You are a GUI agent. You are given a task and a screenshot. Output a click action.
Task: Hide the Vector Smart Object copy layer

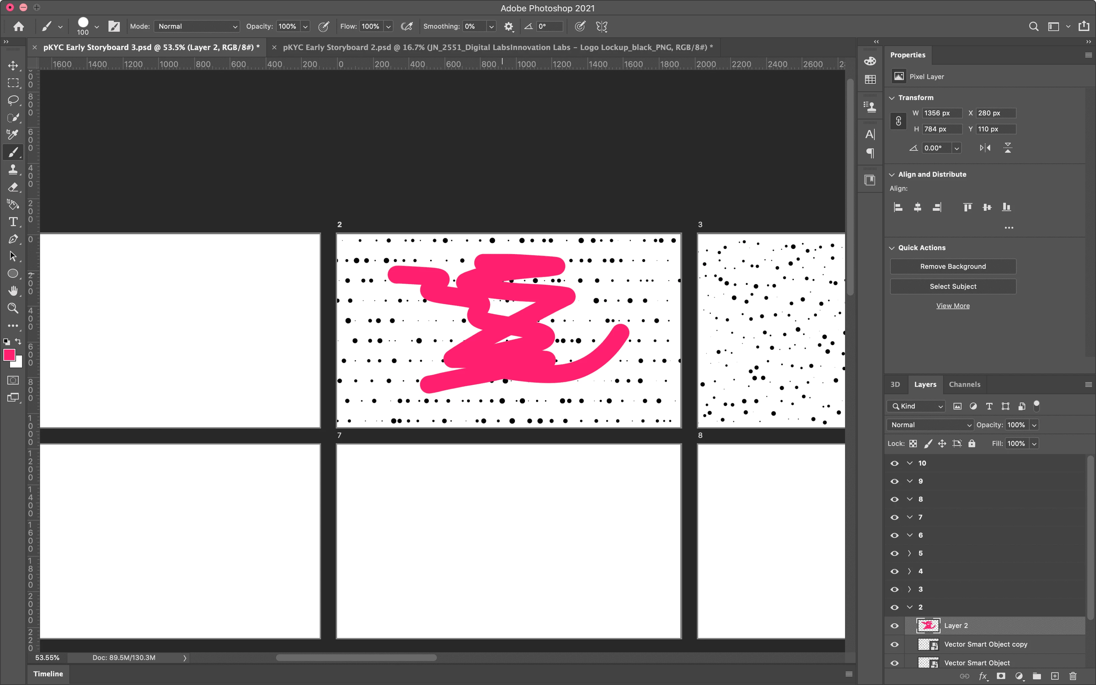[894, 644]
